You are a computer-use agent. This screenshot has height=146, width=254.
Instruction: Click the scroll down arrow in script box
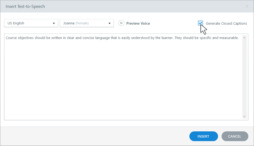tap(245, 116)
